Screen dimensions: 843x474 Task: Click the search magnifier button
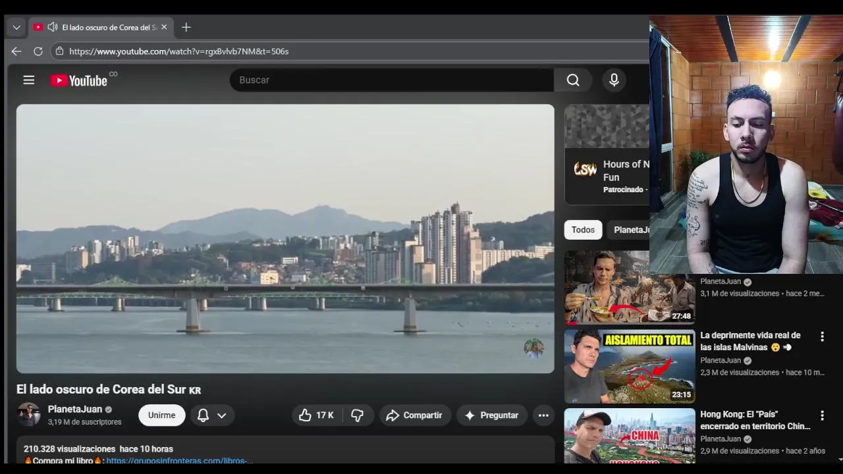coord(573,80)
